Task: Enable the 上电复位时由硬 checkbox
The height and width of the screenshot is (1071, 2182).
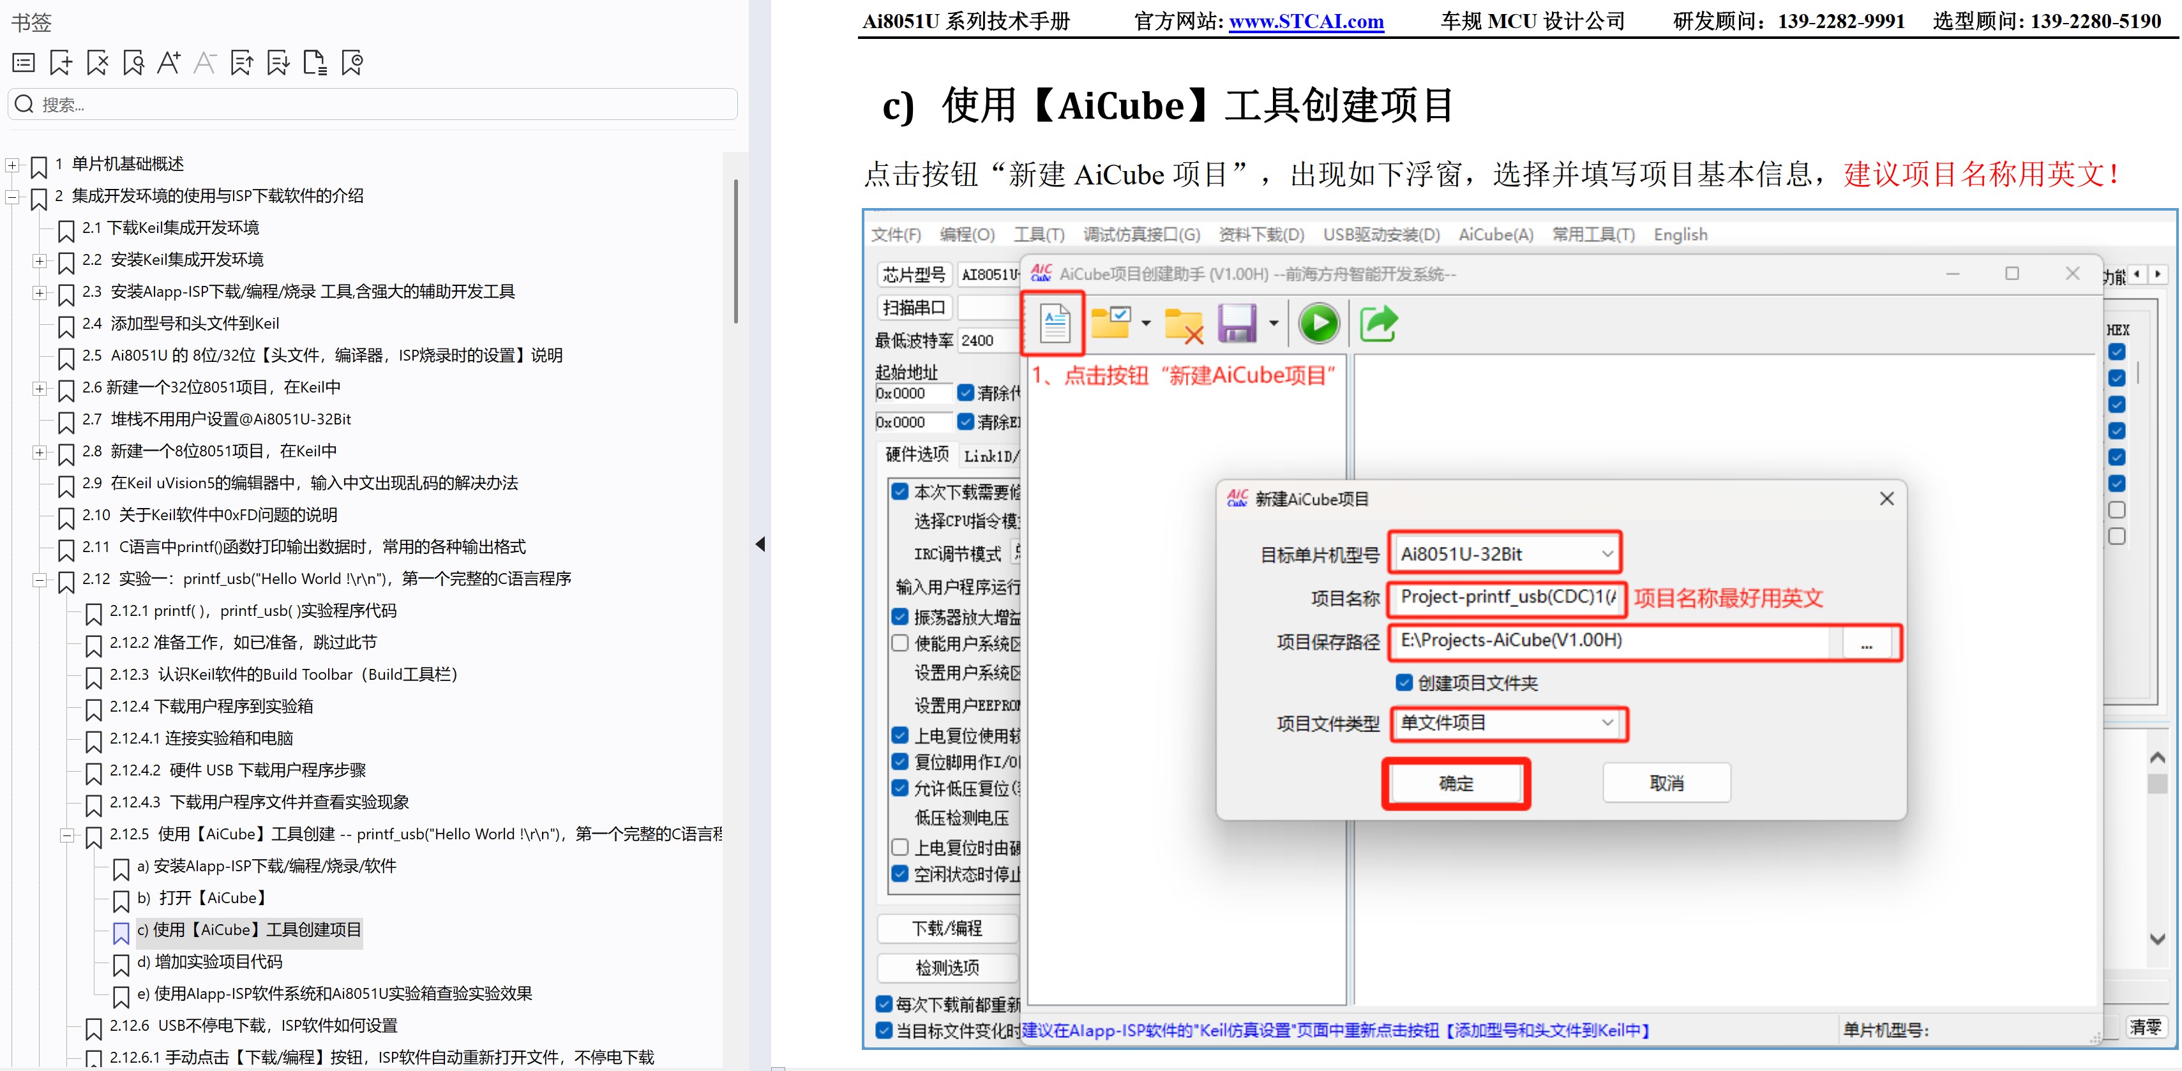Action: click(900, 846)
